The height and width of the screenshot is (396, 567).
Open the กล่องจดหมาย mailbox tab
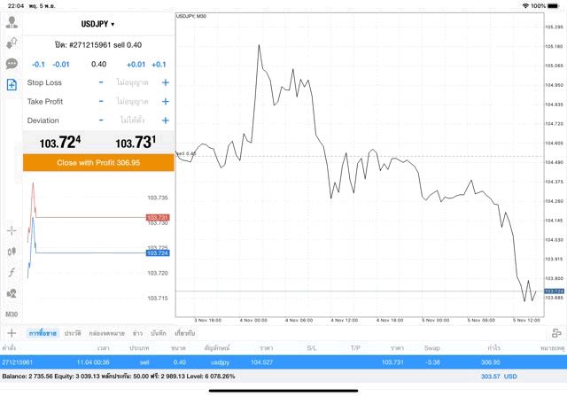[106, 333]
